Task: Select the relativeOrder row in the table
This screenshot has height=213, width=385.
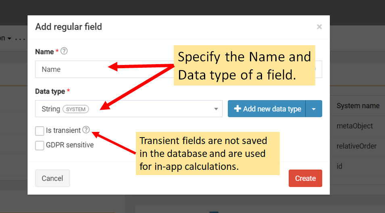Action: (357, 146)
